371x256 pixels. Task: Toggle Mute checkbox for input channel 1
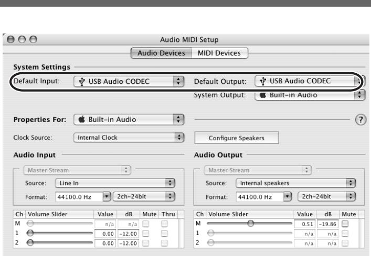coord(146,233)
